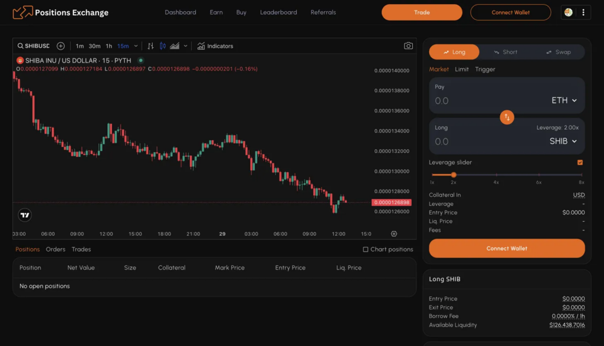Open the SHIB long token dropdown

click(x=563, y=141)
